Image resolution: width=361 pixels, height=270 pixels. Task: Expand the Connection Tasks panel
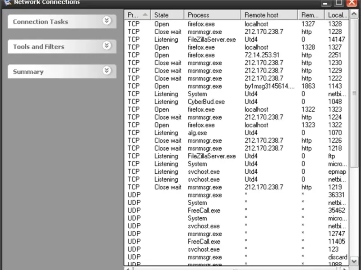coord(106,21)
